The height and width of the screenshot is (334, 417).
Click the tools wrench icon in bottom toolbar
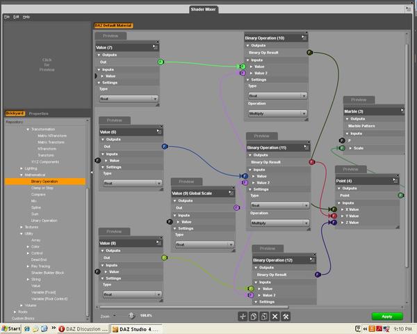click(286, 317)
